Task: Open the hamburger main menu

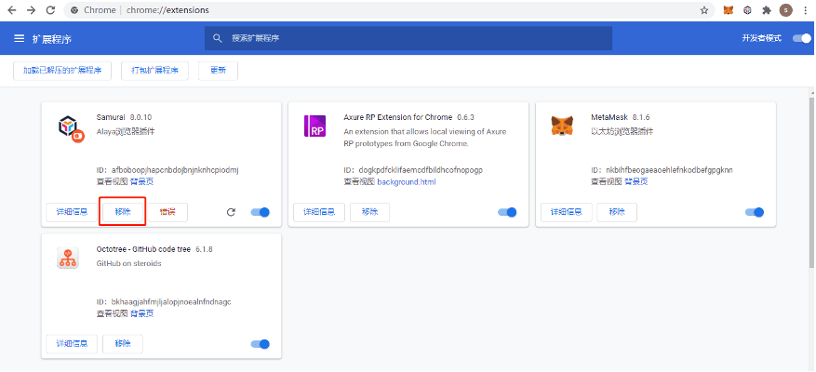Action: pyautogui.click(x=20, y=38)
